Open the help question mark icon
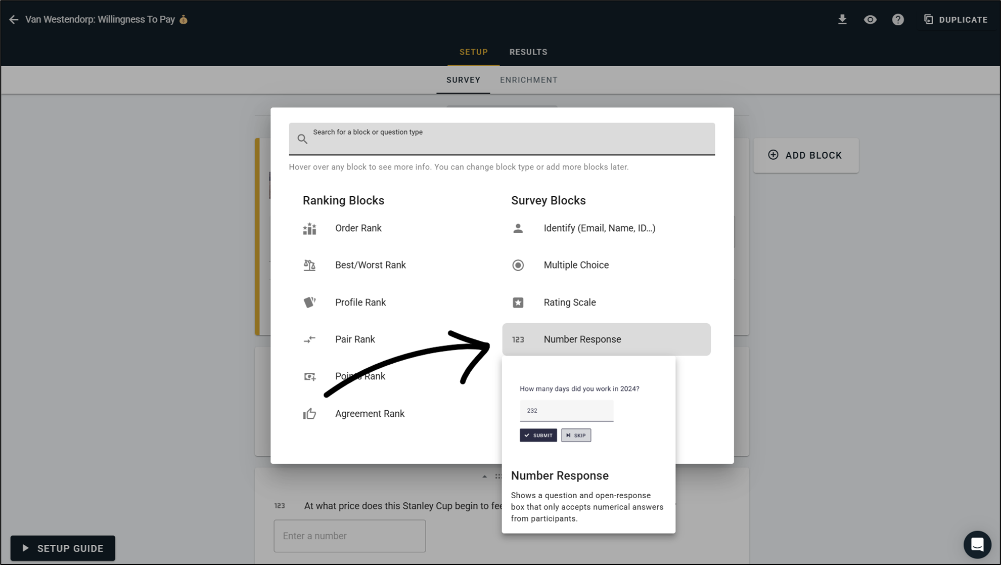The height and width of the screenshot is (565, 1001). point(898,20)
